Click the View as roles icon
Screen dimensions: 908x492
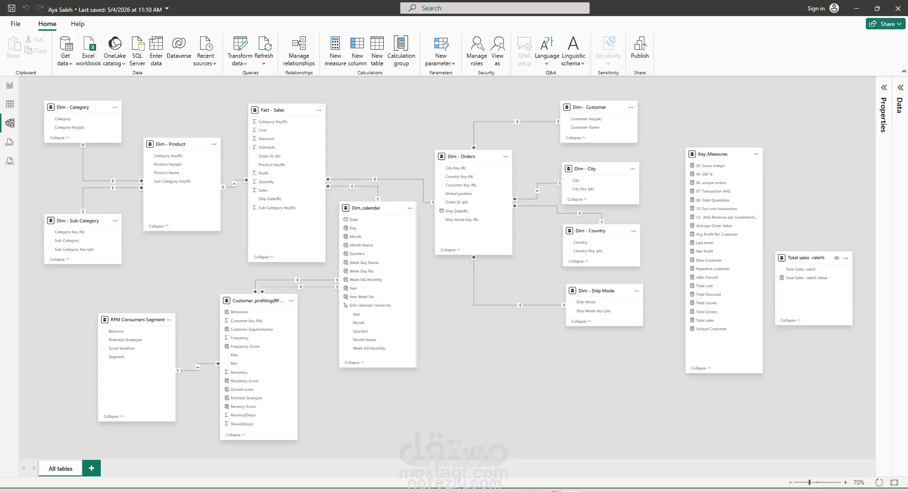497,44
